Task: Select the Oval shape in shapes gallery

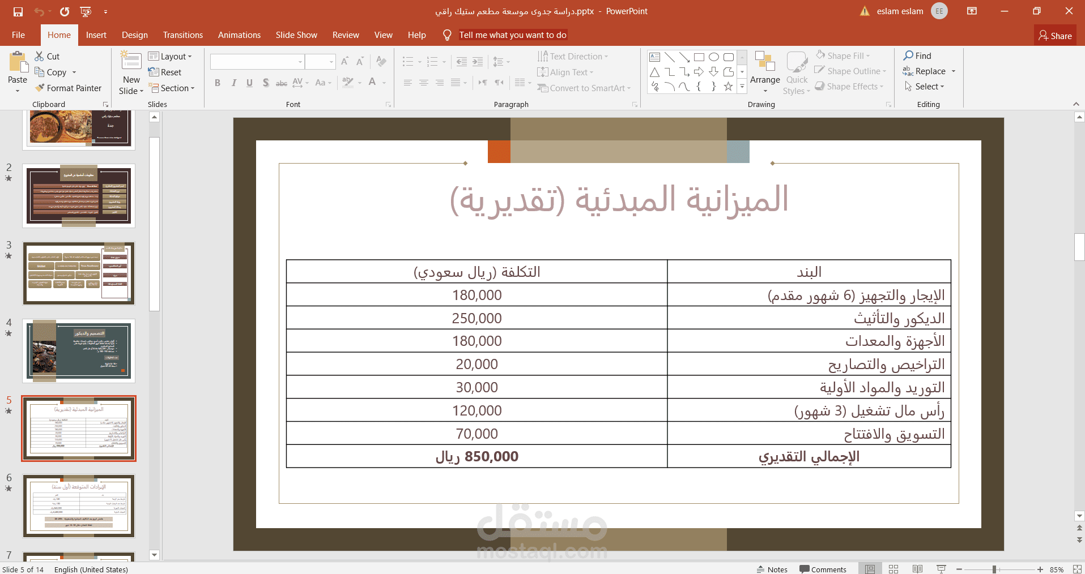Action: point(714,57)
